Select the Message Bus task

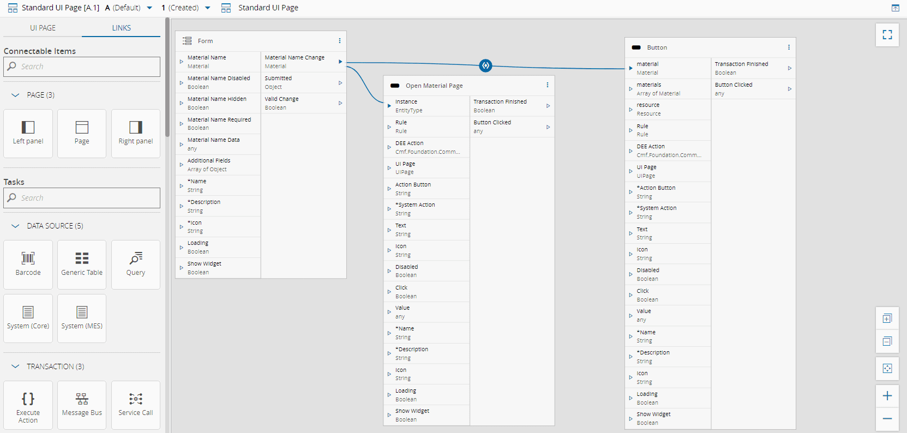click(x=82, y=405)
